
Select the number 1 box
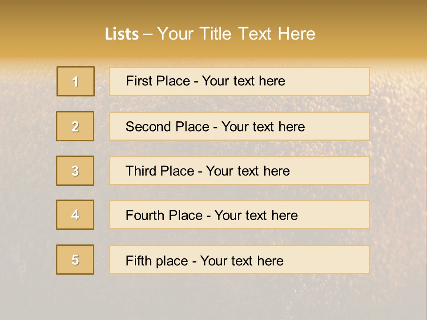76,81
